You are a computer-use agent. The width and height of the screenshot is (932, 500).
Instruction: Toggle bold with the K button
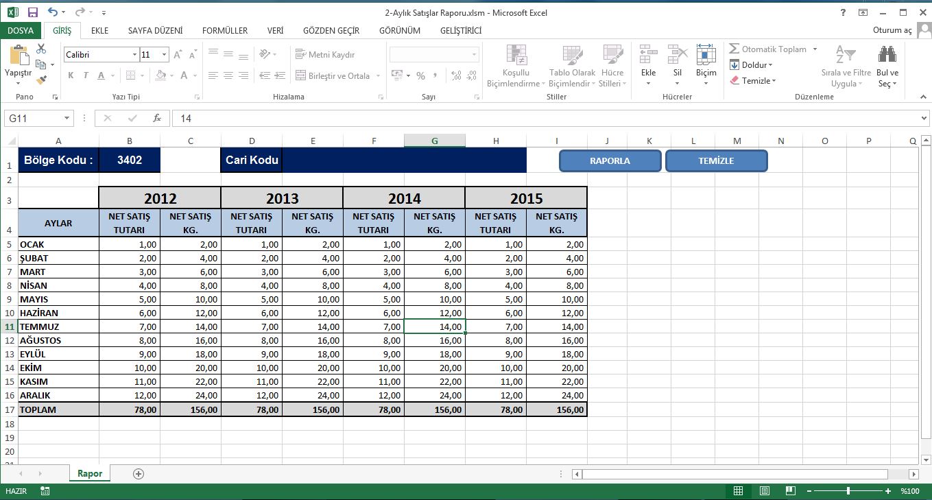click(x=71, y=75)
